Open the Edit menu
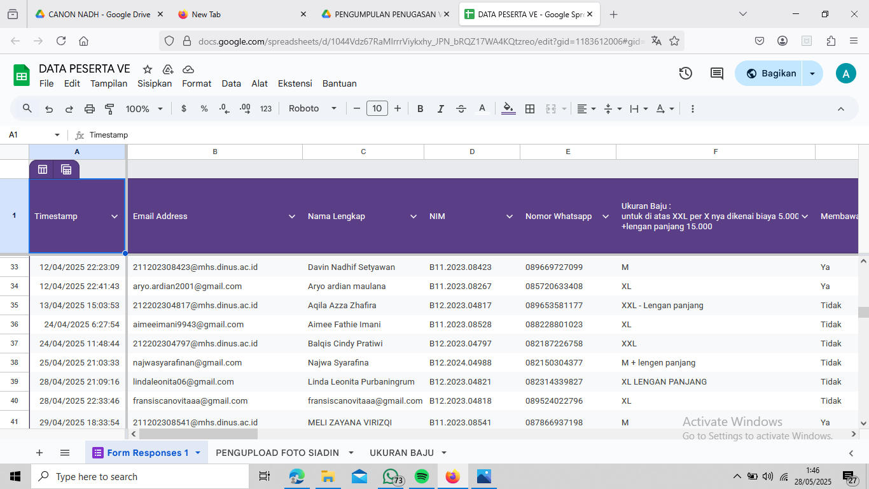This screenshot has width=869, height=489. click(x=72, y=83)
